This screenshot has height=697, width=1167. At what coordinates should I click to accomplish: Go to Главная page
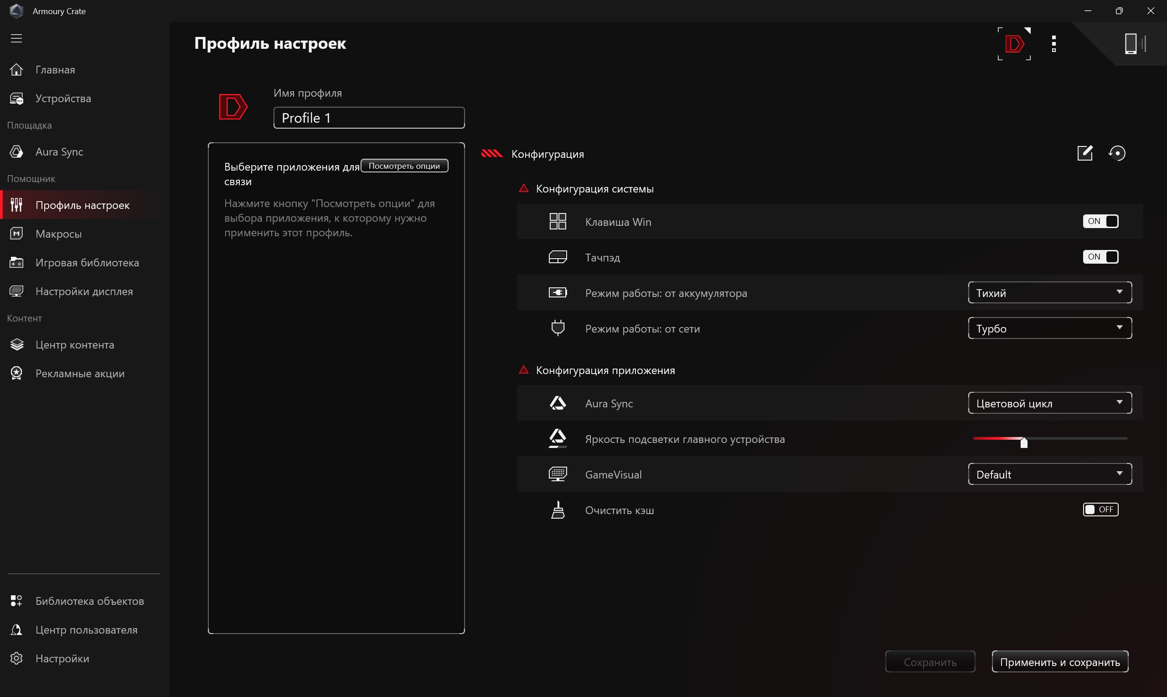point(84,69)
